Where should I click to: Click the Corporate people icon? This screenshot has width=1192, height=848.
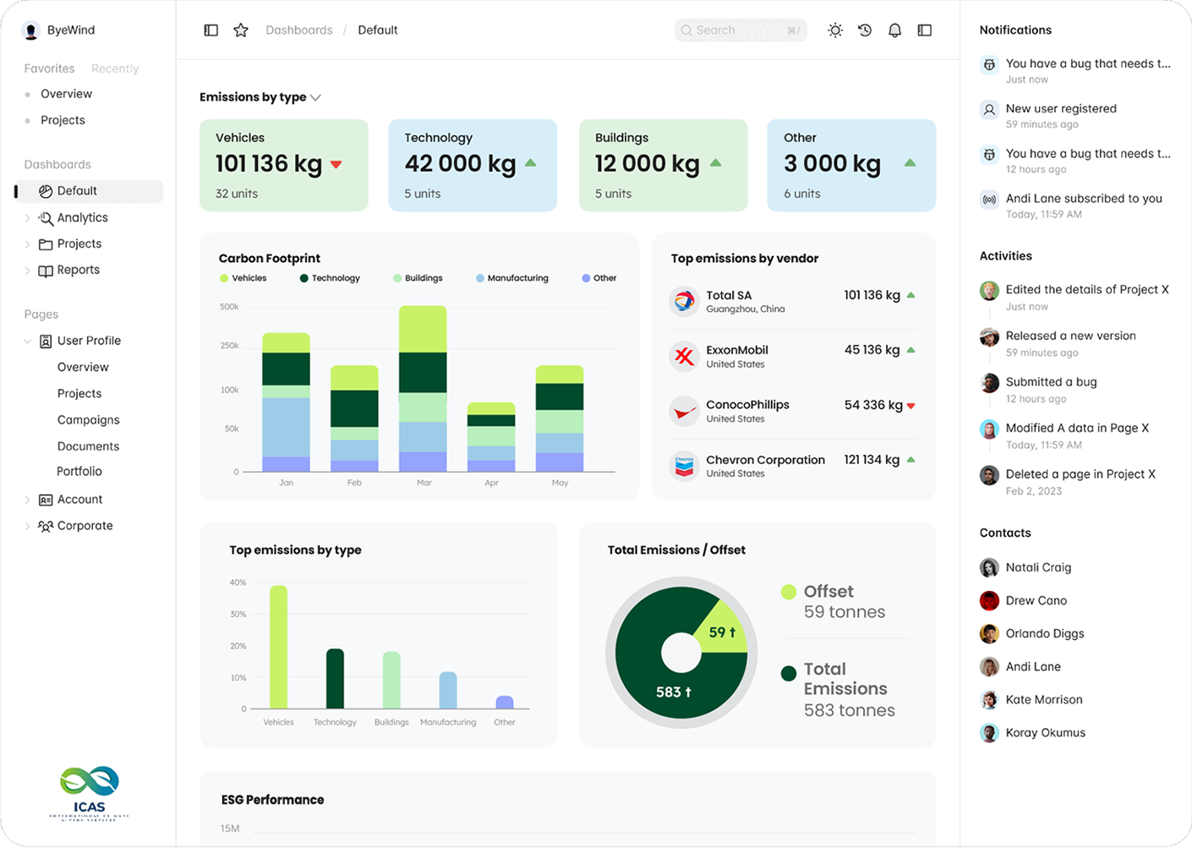coord(46,526)
